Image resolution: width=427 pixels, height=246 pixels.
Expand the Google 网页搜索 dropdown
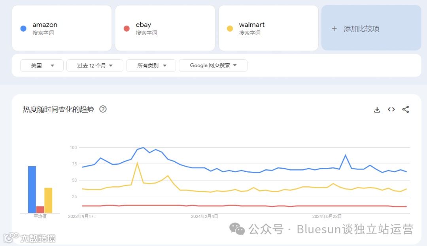tap(213, 66)
